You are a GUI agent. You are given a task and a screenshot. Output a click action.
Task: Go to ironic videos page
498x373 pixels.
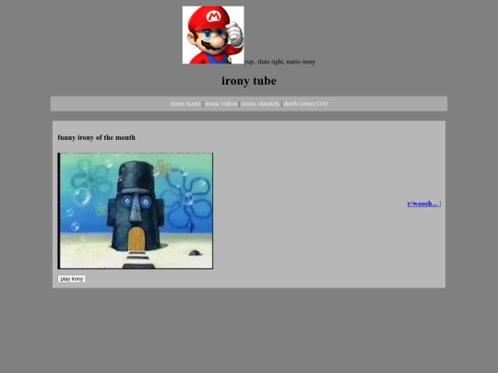[x=221, y=104]
